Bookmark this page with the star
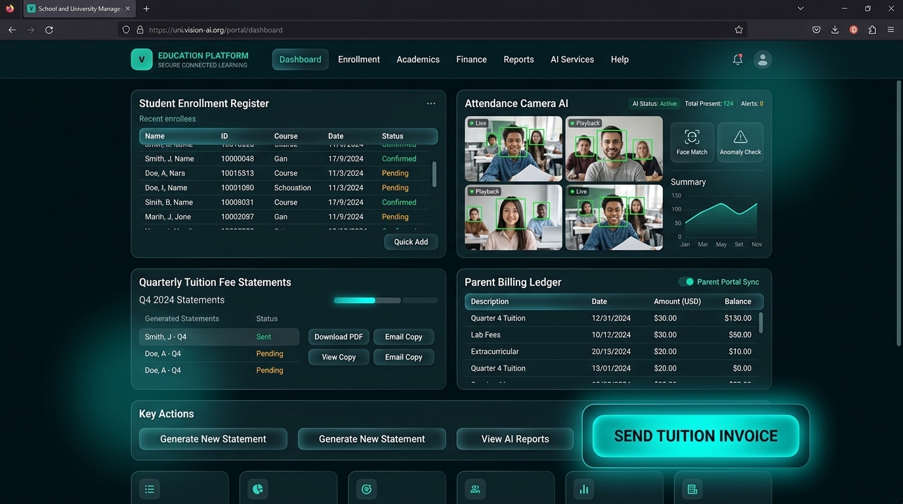The image size is (903, 504). 739,30
